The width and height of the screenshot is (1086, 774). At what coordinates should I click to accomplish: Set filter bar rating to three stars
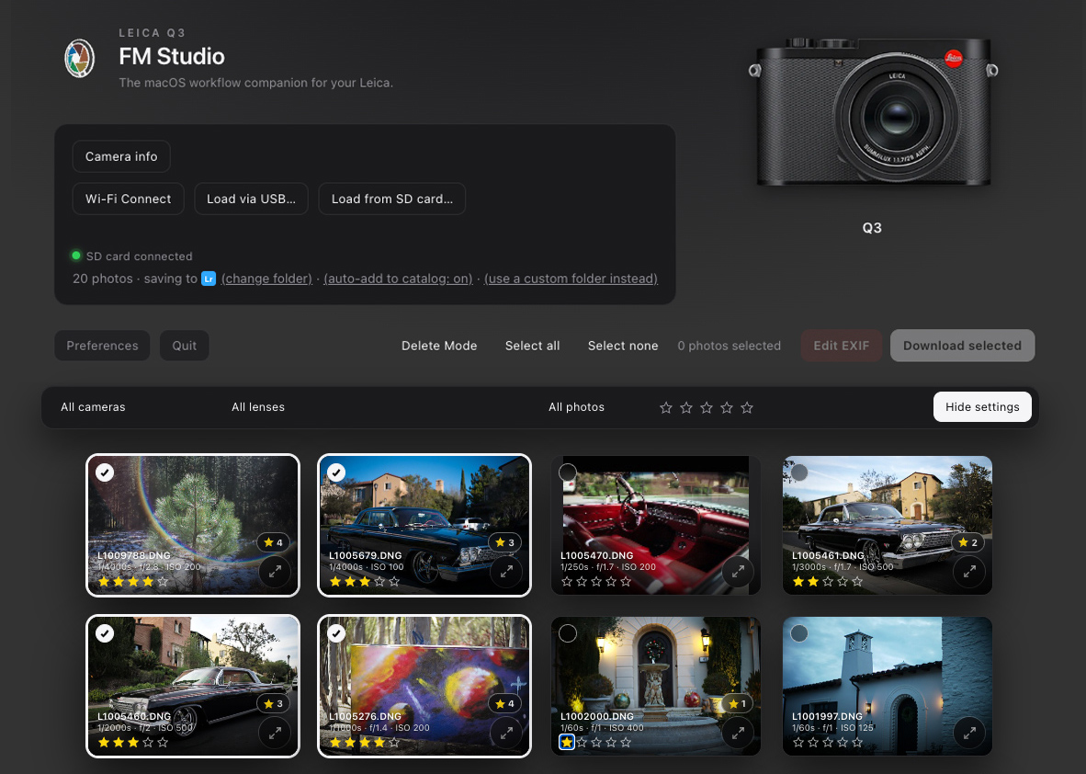point(706,407)
